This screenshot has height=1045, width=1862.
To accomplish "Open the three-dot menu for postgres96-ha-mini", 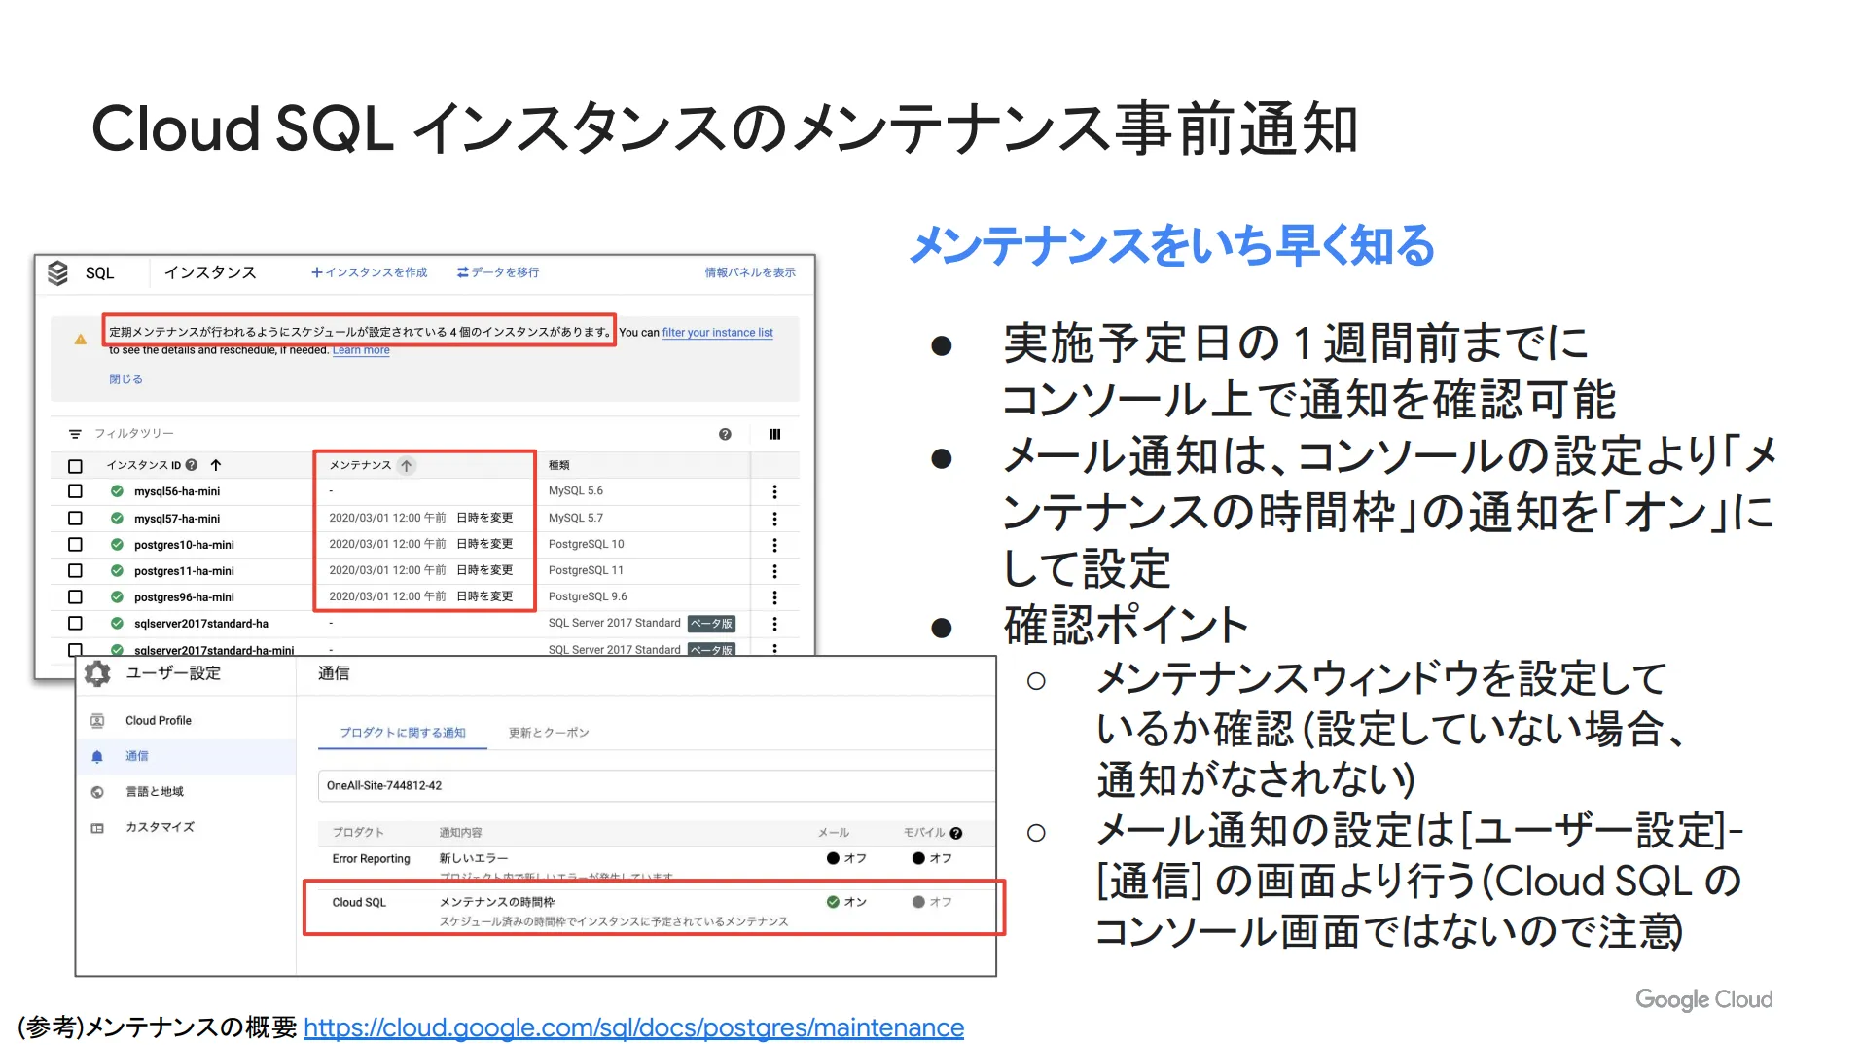I will pyautogui.click(x=774, y=597).
